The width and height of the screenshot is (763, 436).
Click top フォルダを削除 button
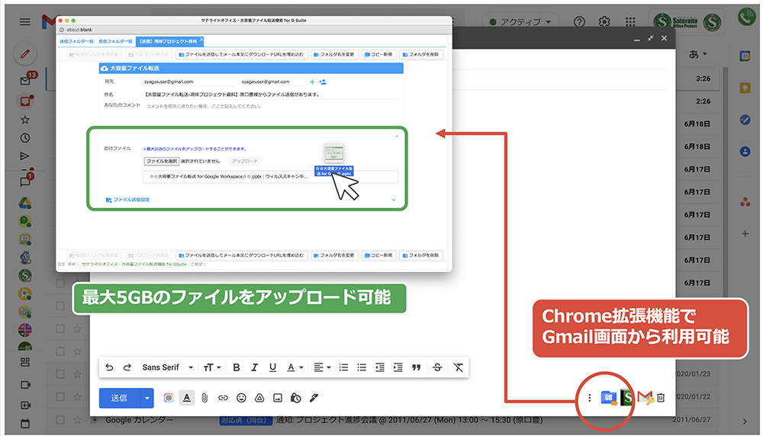pos(421,54)
